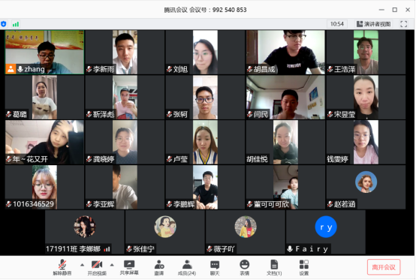Enter fullscreen mode icon
The image size is (416, 280).
[x=403, y=24]
